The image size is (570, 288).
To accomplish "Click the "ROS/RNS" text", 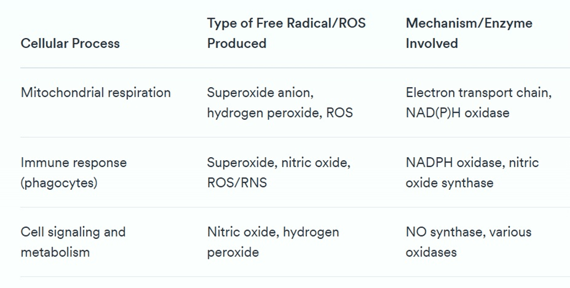I will pos(237,183).
